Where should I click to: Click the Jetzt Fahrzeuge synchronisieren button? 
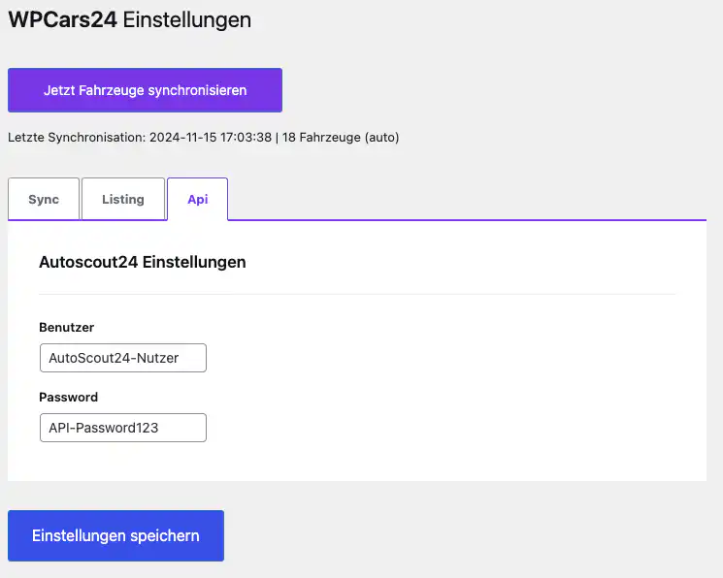pos(145,90)
